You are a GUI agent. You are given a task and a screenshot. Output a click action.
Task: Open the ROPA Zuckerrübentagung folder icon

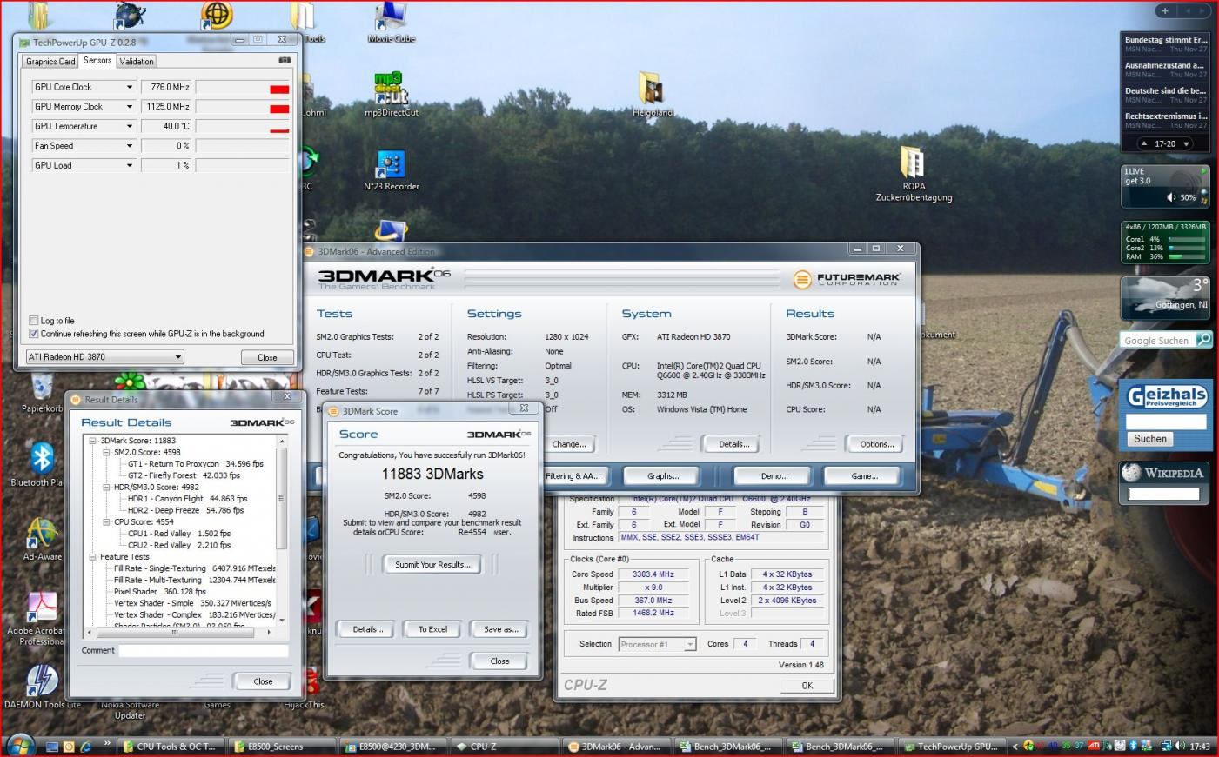coord(912,163)
